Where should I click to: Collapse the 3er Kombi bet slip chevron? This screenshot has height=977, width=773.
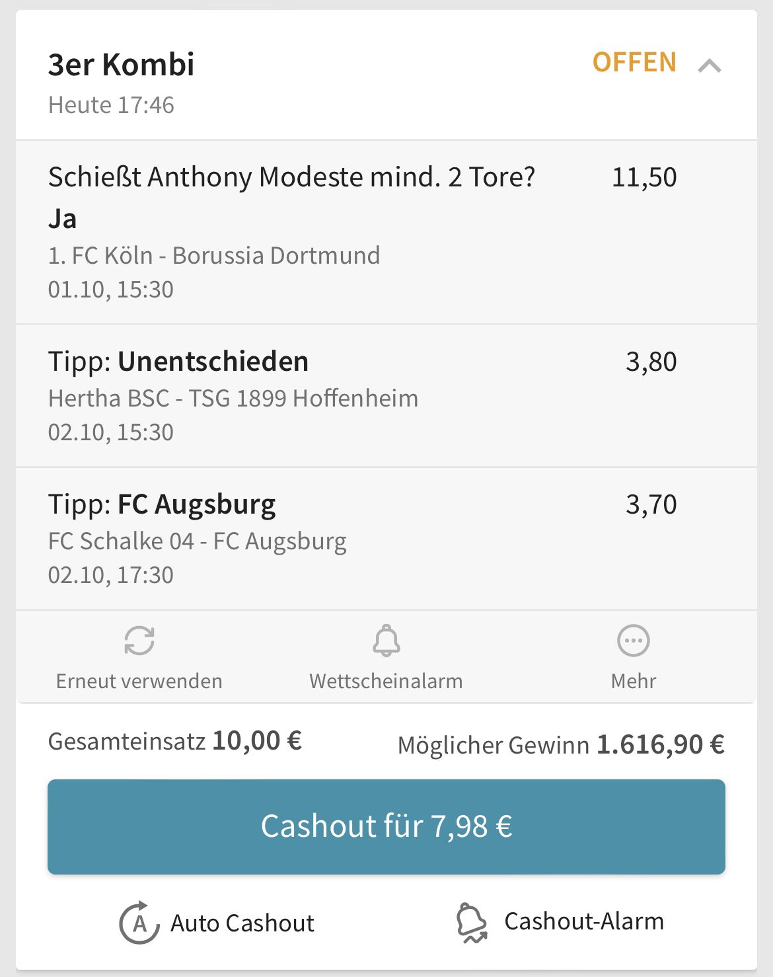pyautogui.click(x=710, y=65)
